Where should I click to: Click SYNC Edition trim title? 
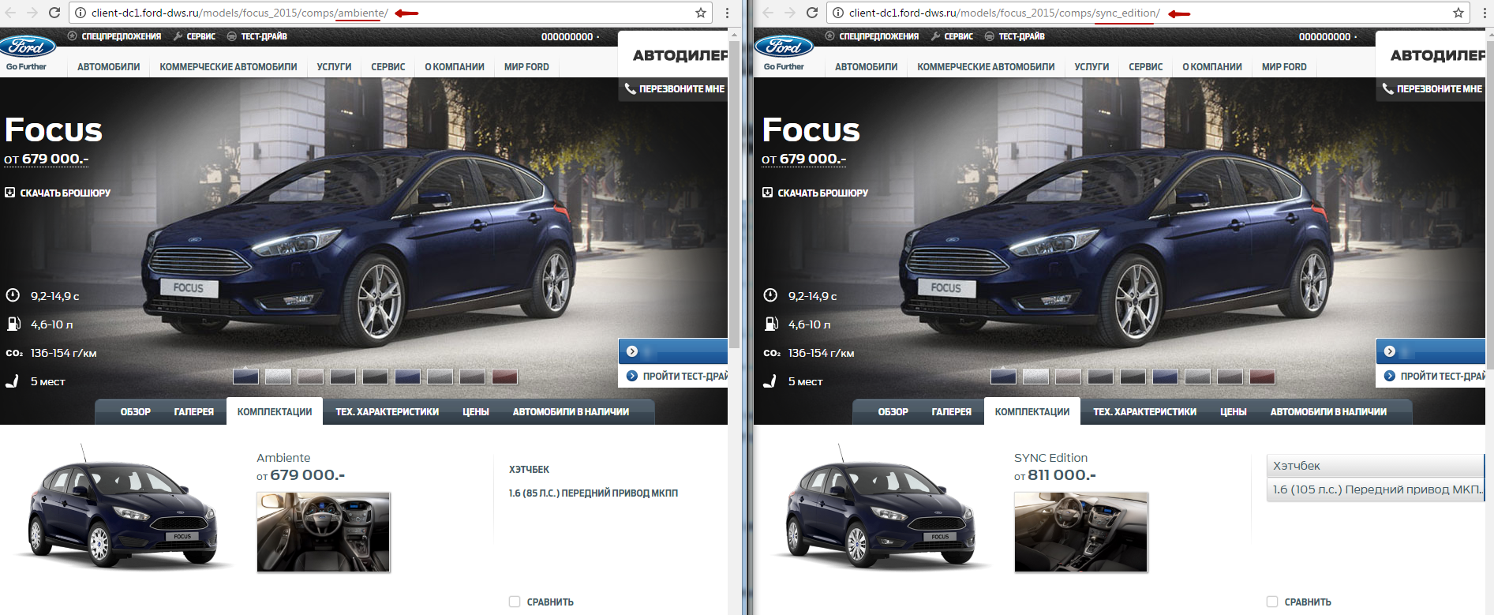point(1050,458)
